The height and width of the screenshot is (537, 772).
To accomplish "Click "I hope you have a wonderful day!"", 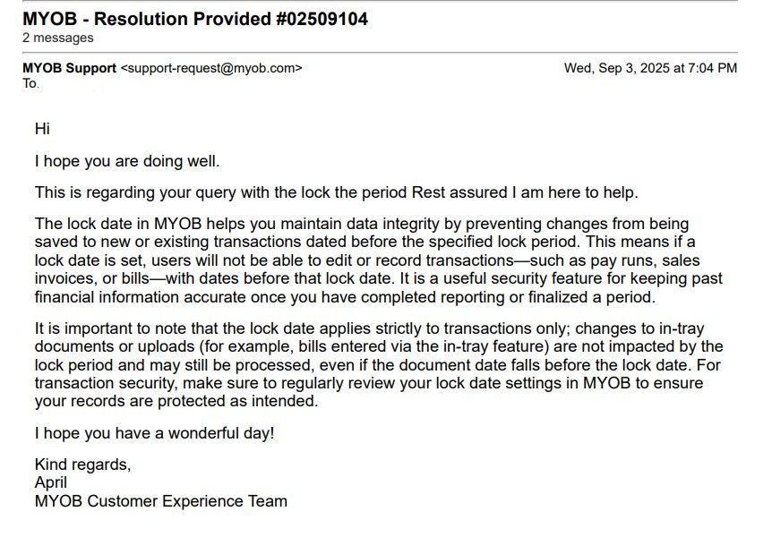I will tap(154, 433).
